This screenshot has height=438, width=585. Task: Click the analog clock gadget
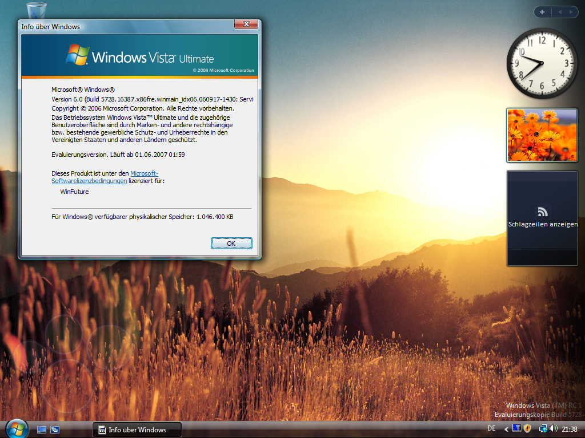pos(542,63)
